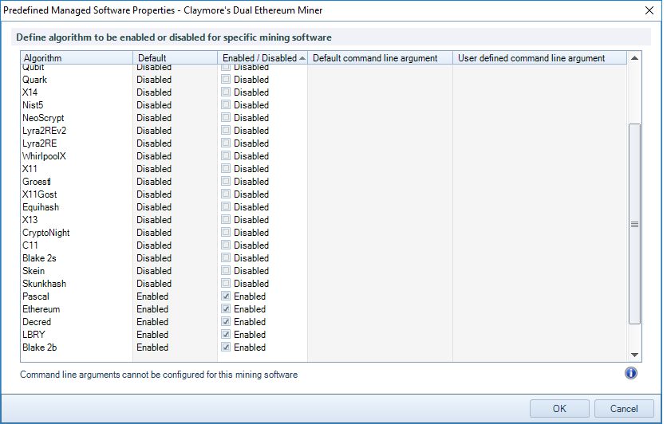Select the Equihash algorithm name
667x424 pixels.
[x=41, y=207]
